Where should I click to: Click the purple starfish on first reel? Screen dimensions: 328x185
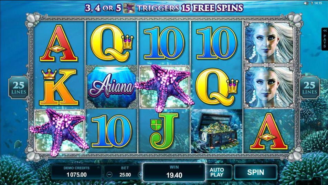[60, 132]
